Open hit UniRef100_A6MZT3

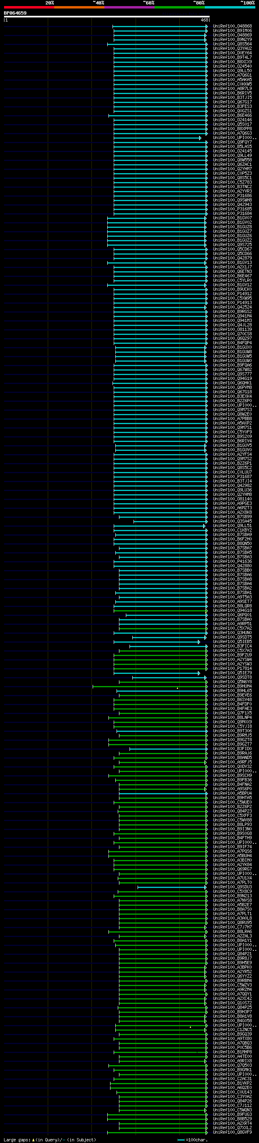232,508
